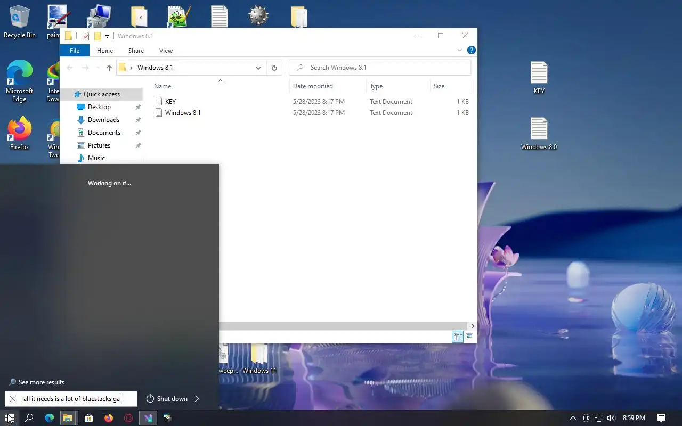Open the Microsoft Edge desktop shortcut
The width and height of the screenshot is (682, 426).
pos(20,81)
